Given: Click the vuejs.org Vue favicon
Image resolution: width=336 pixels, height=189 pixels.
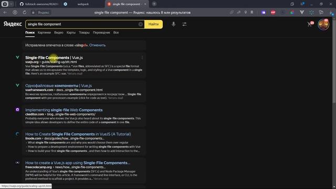Looking at the screenshot, I should coord(17,57).
